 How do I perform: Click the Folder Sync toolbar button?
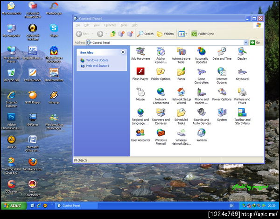coord(203,34)
